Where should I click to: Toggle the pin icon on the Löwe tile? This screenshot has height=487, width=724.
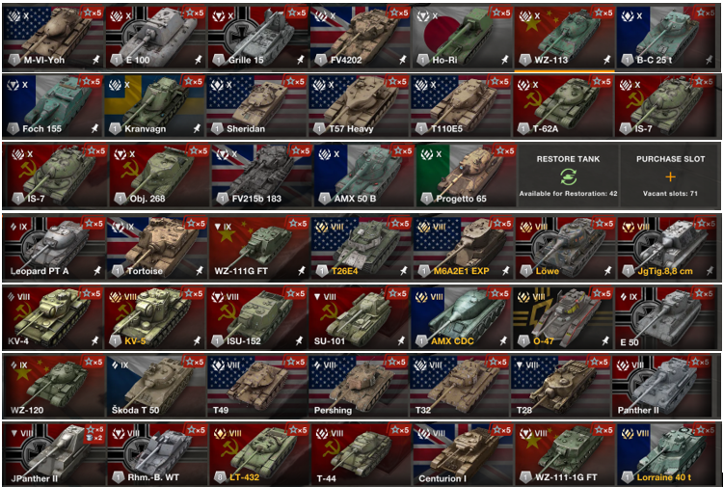607,270
